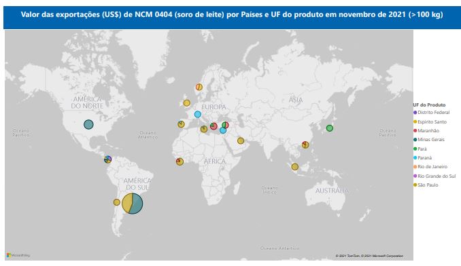The height and width of the screenshot is (266, 461).
Task: Click the 'UF do Produto' legend title
Action: [x=429, y=104]
